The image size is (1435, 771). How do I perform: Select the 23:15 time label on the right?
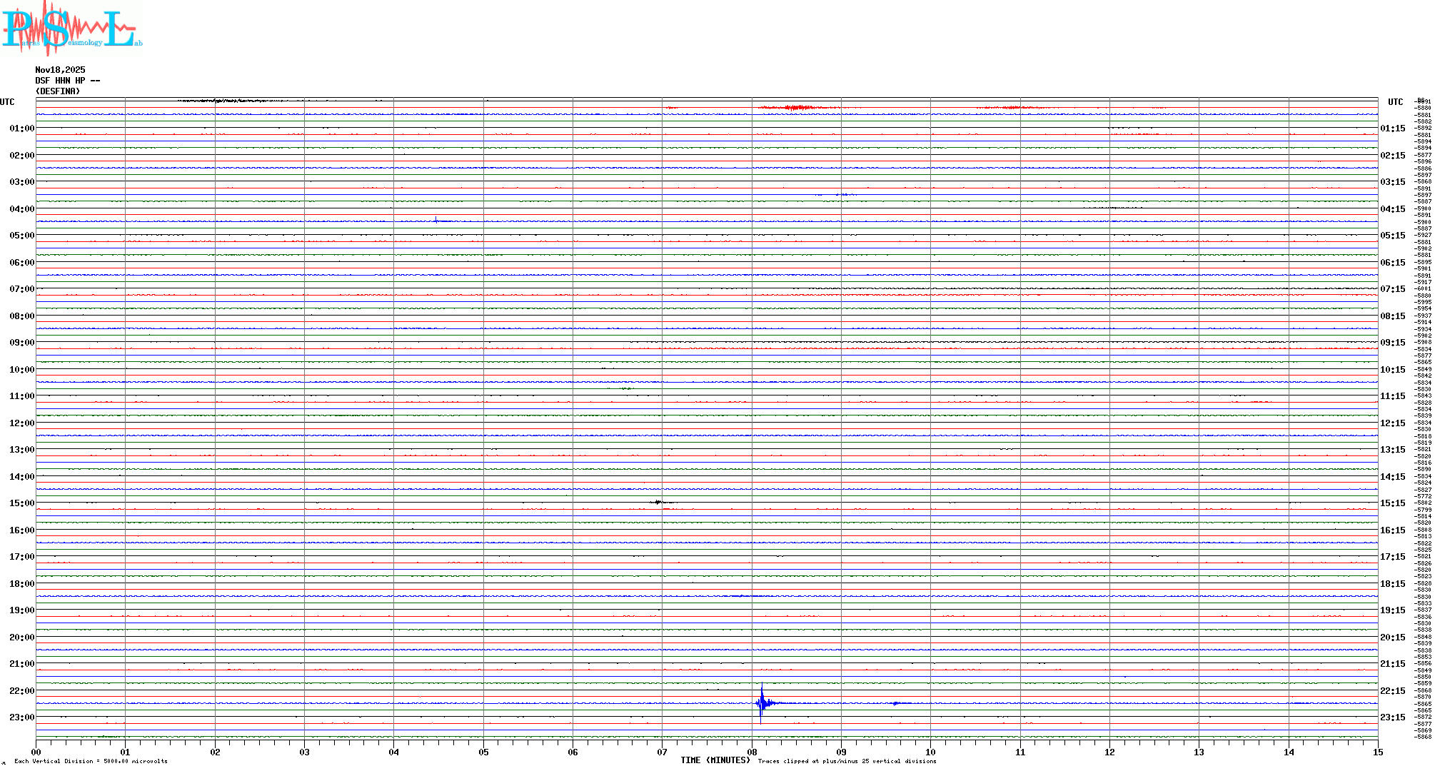pos(1392,717)
